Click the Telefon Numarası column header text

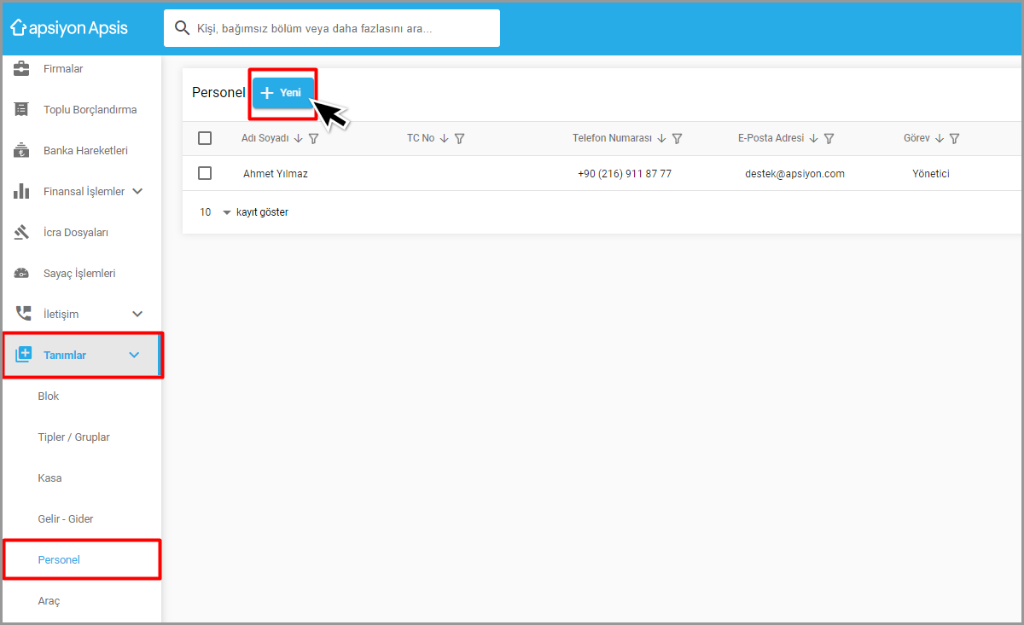(x=612, y=138)
